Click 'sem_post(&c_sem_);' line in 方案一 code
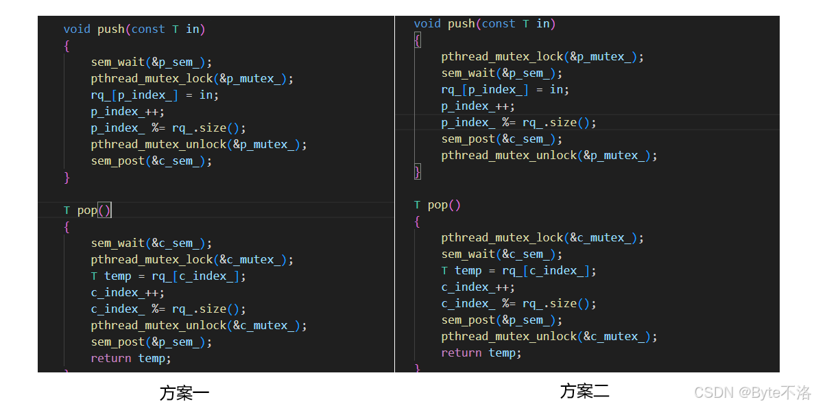Viewport: 814px width, 406px height. pyautogui.click(x=152, y=161)
